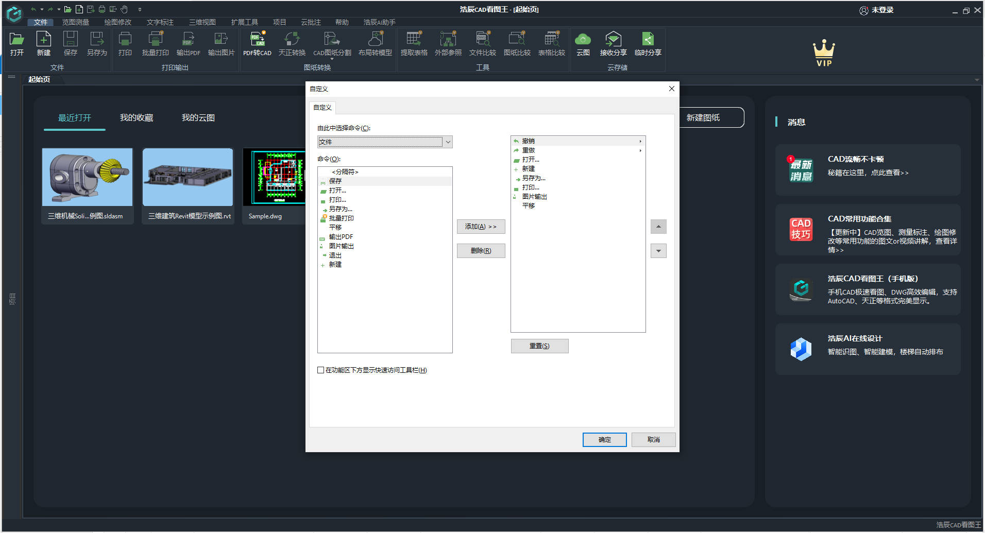Click the 布局转模型 icon
985x533 pixels.
tap(376, 44)
